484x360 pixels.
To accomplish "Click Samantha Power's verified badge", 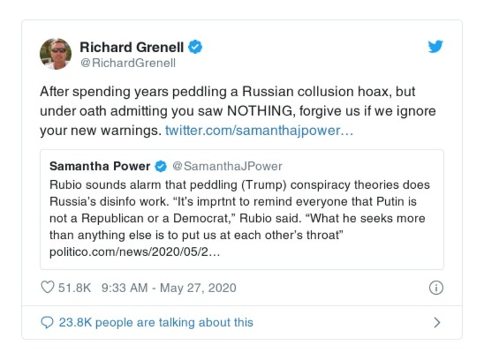I will [161, 166].
